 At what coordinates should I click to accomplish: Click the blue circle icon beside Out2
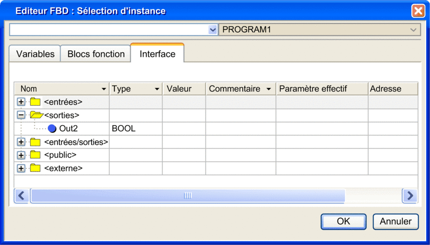(52, 128)
